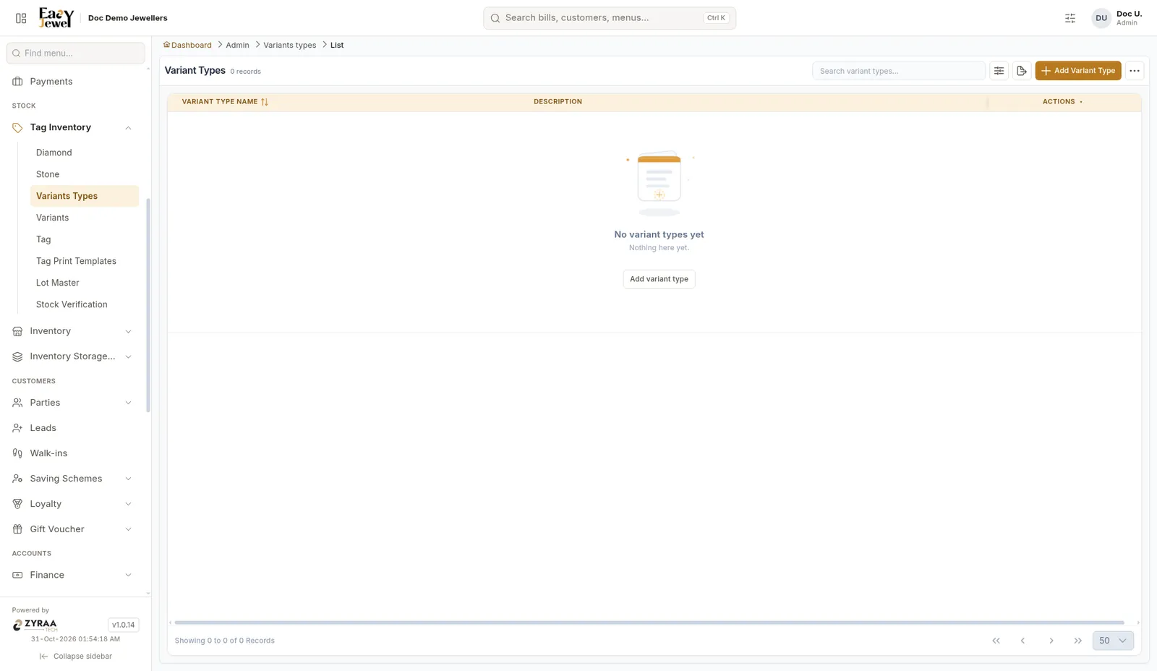The image size is (1157, 671).
Task: Open the app grid icon beside logo
Action: (x=21, y=18)
